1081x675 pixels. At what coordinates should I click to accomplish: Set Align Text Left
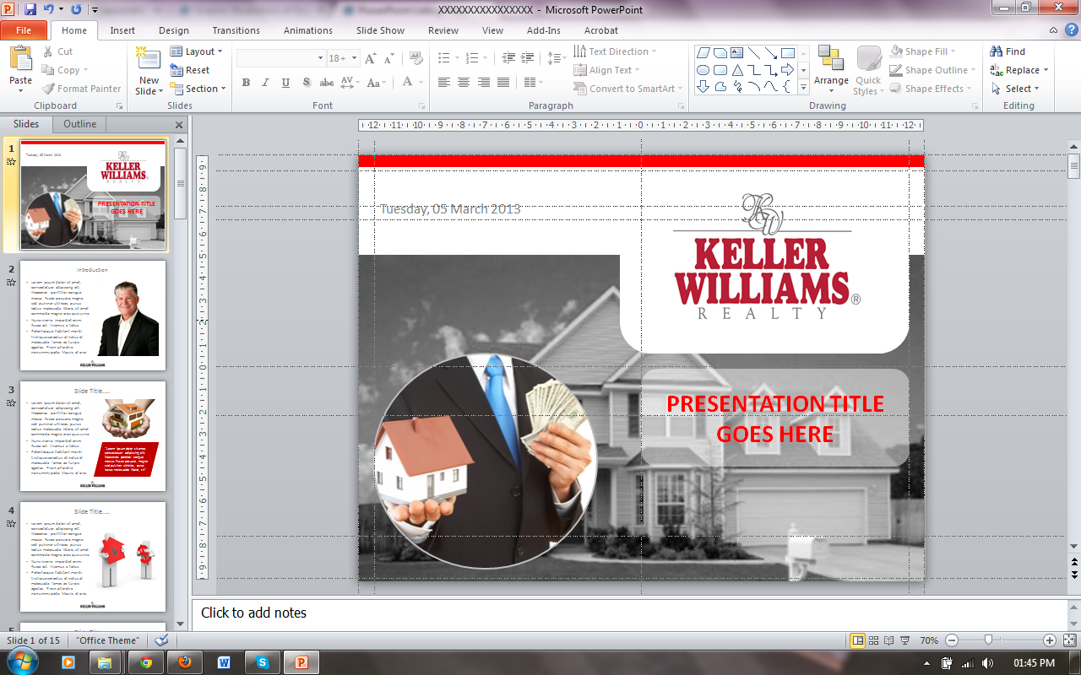click(x=443, y=83)
